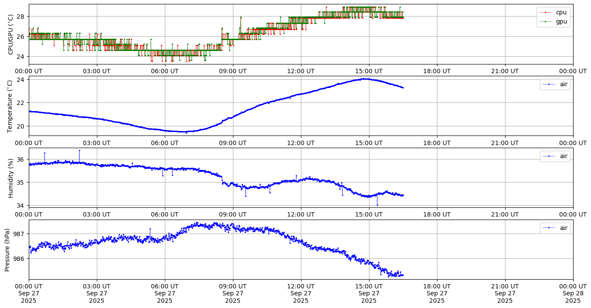Click '09:00 UT' under the CPU/GPU plot
591x308 pixels.
click(x=233, y=71)
